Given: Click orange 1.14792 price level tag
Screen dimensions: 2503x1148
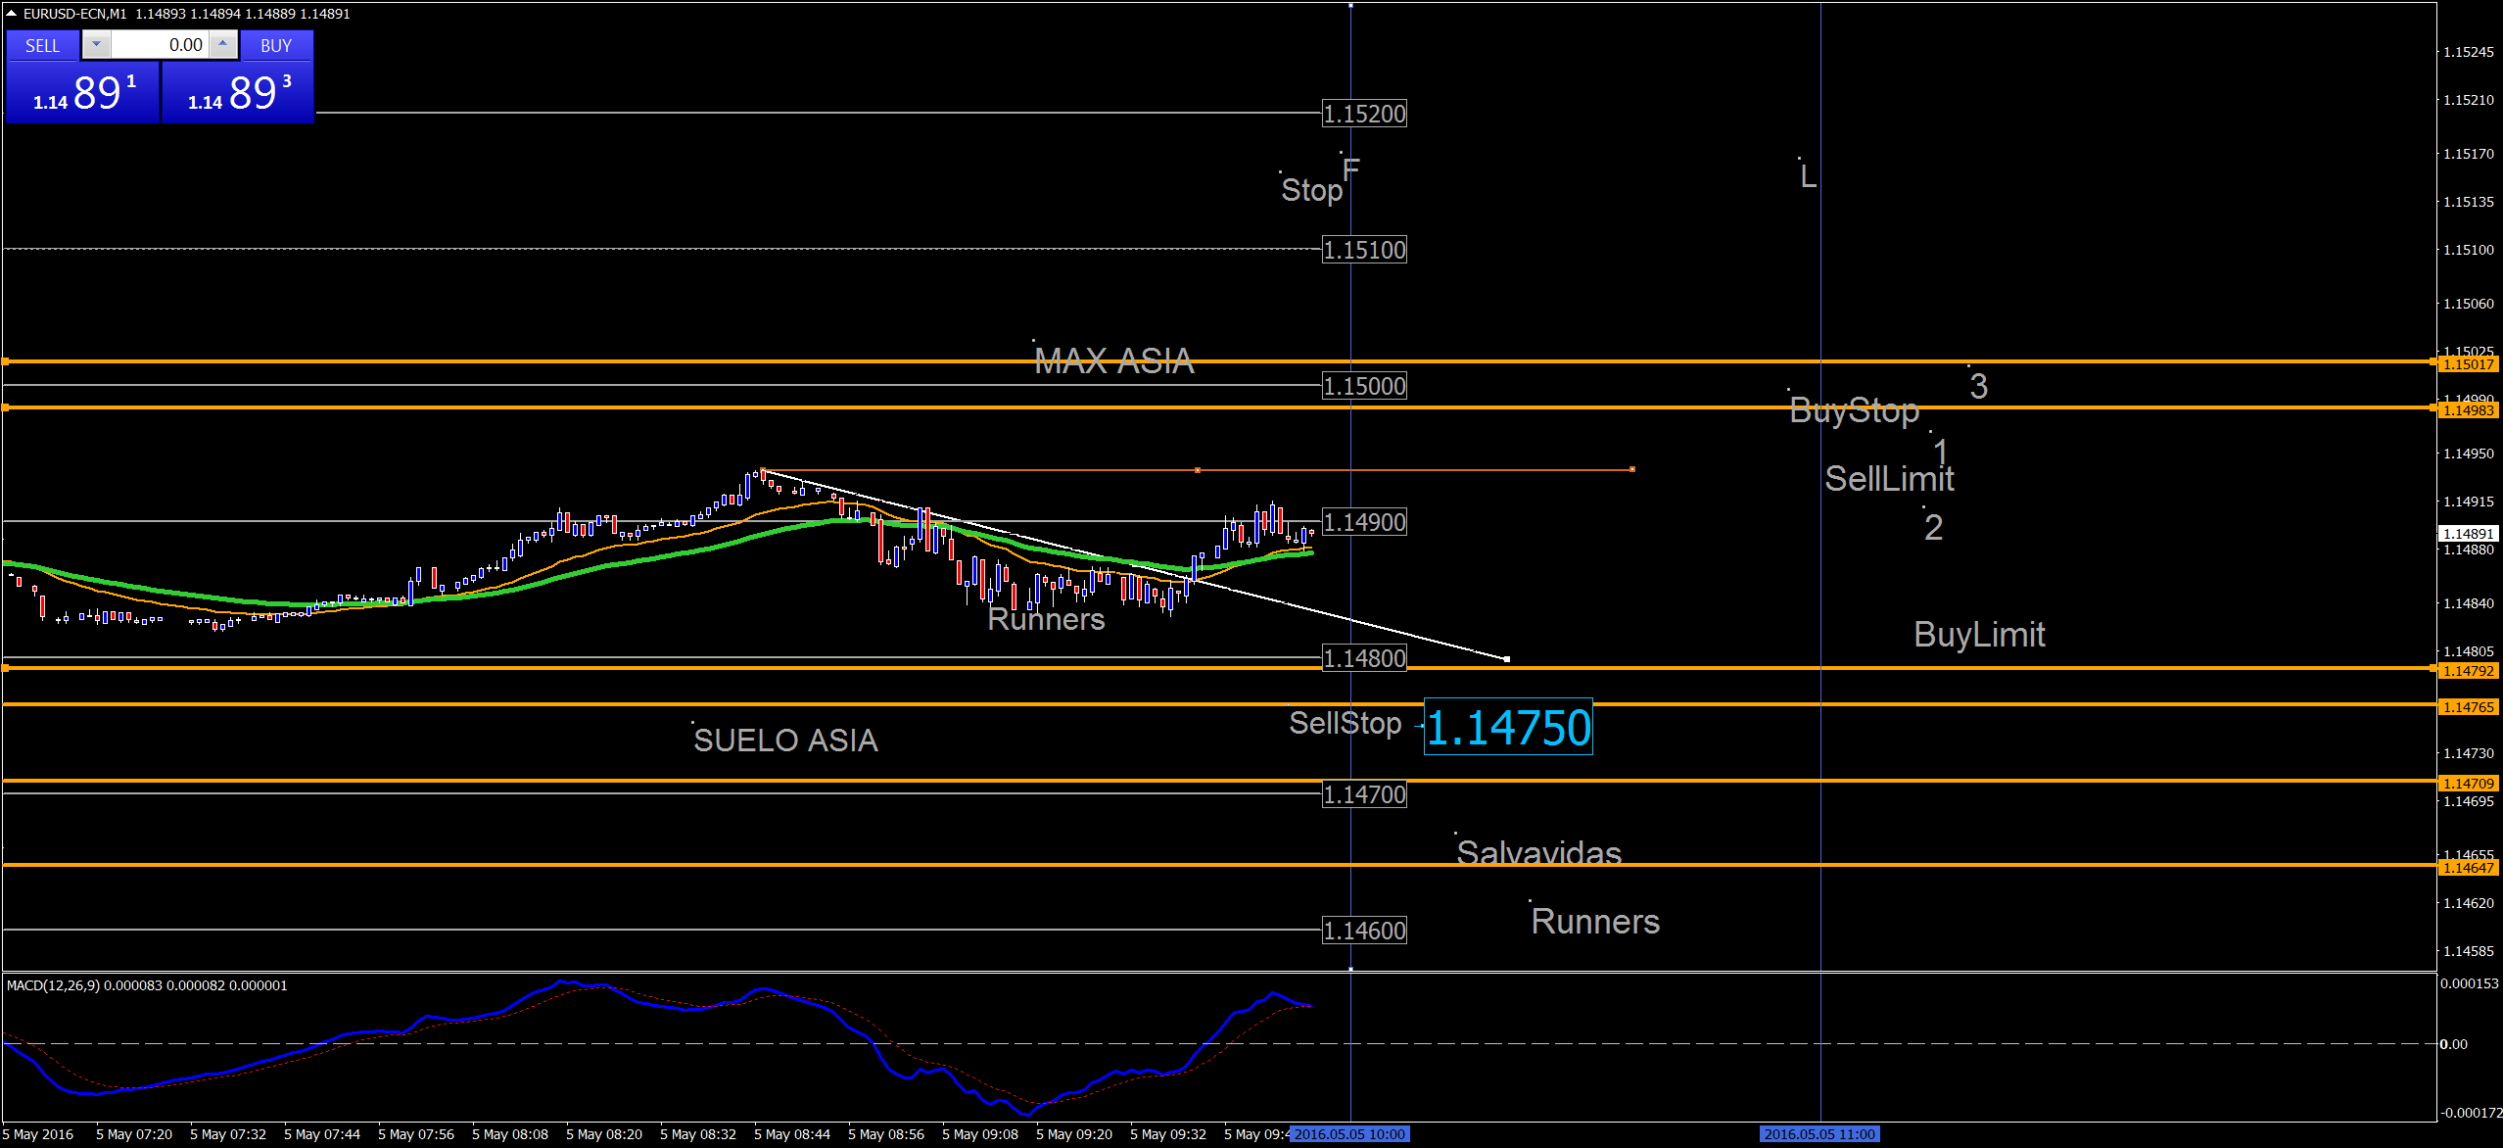Looking at the screenshot, I should tap(2468, 671).
